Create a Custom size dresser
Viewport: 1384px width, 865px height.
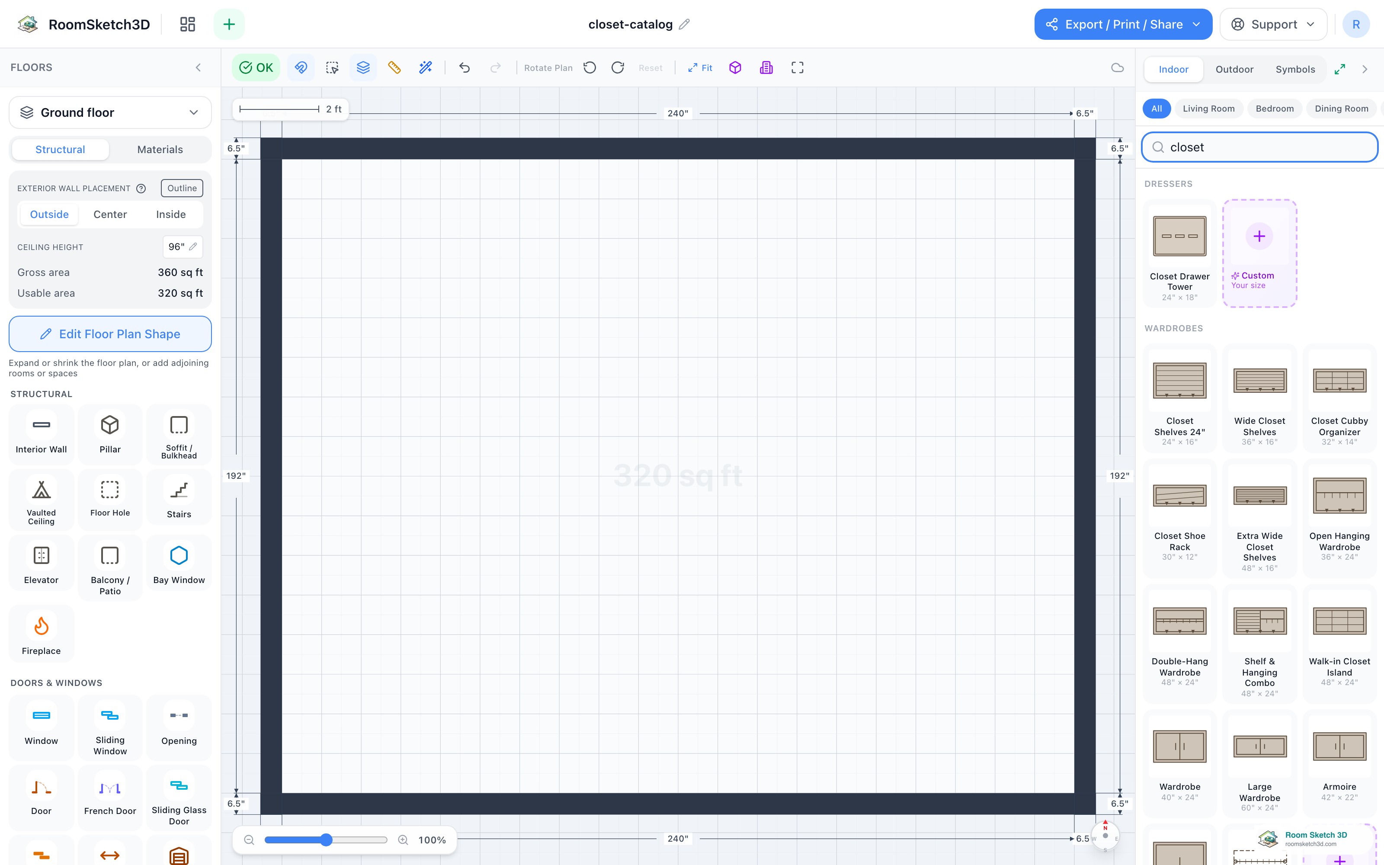pos(1259,253)
